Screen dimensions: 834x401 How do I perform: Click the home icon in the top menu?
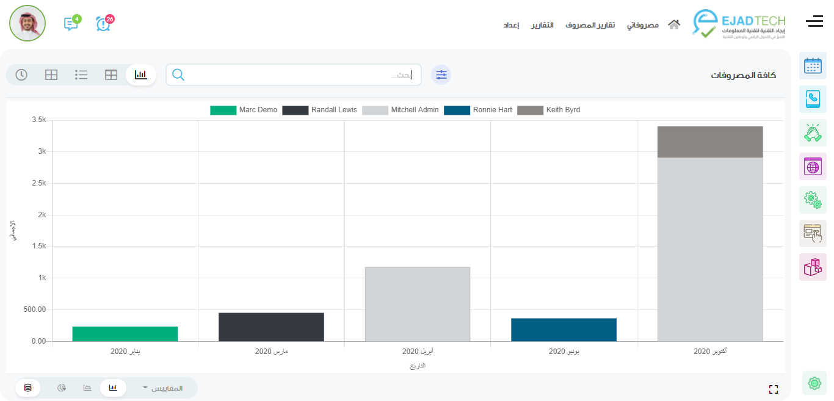pyautogui.click(x=673, y=25)
